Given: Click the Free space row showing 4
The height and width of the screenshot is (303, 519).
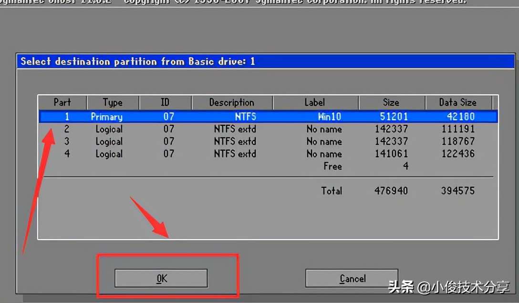Looking at the screenshot, I should click(332, 166).
